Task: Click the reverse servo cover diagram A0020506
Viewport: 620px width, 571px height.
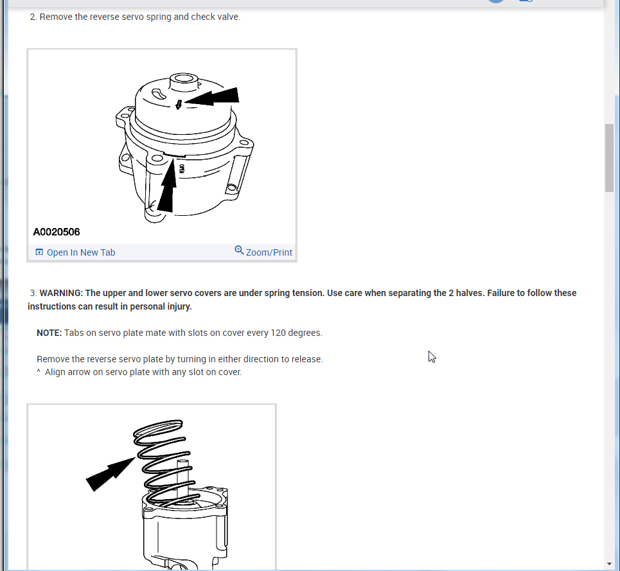Action: pyautogui.click(x=162, y=146)
